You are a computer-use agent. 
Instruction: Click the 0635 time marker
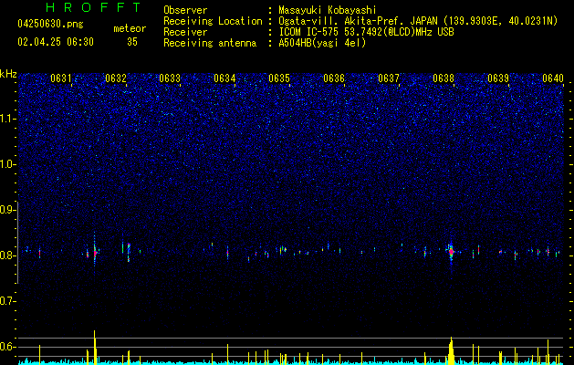click(279, 78)
